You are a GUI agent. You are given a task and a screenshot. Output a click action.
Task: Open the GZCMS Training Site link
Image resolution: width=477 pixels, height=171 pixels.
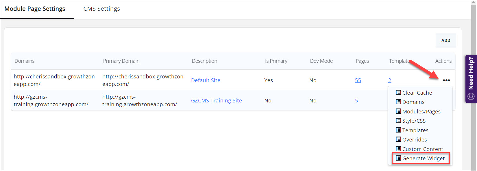pos(216,101)
